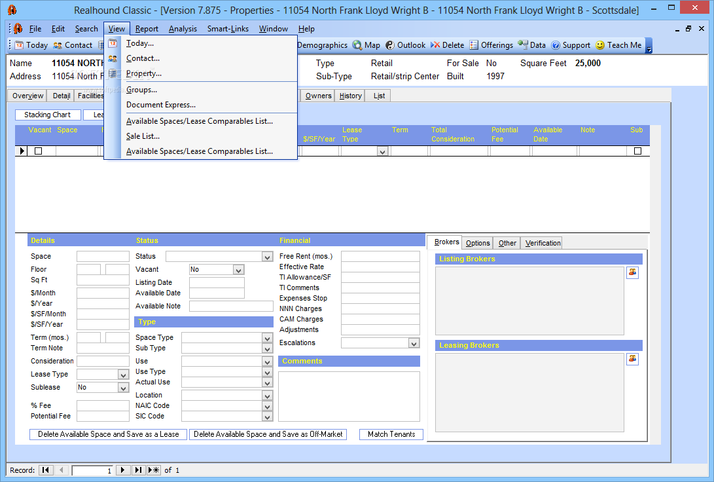Click the Contact menu entry's people icon

click(113, 58)
